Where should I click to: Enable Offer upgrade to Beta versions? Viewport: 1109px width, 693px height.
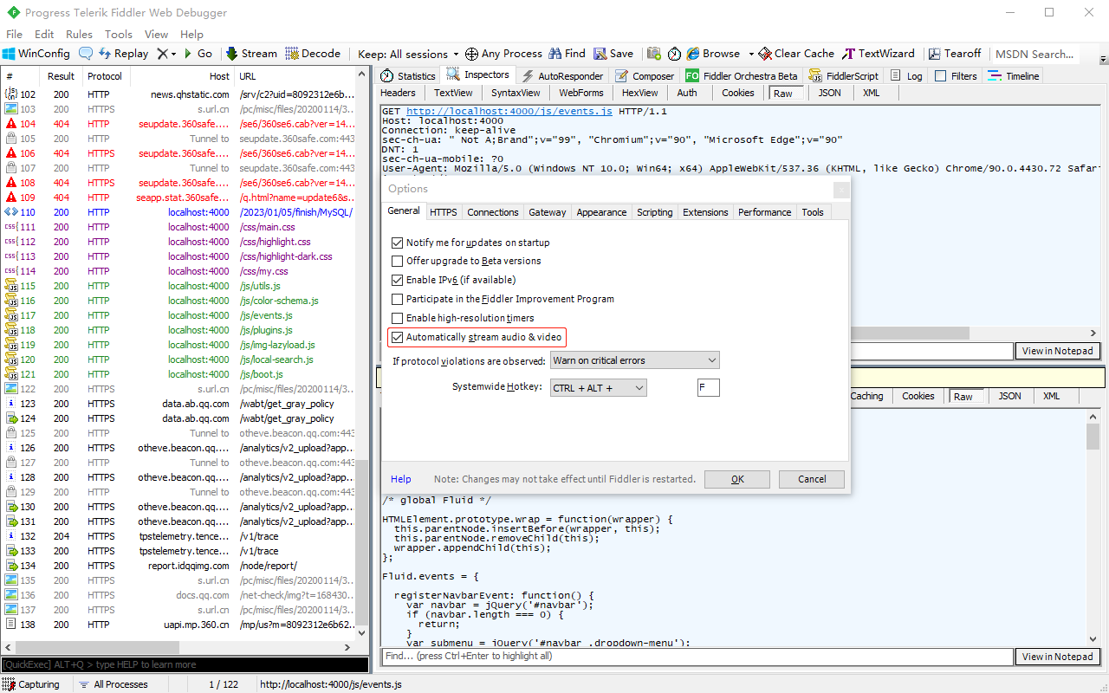tap(398, 261)
